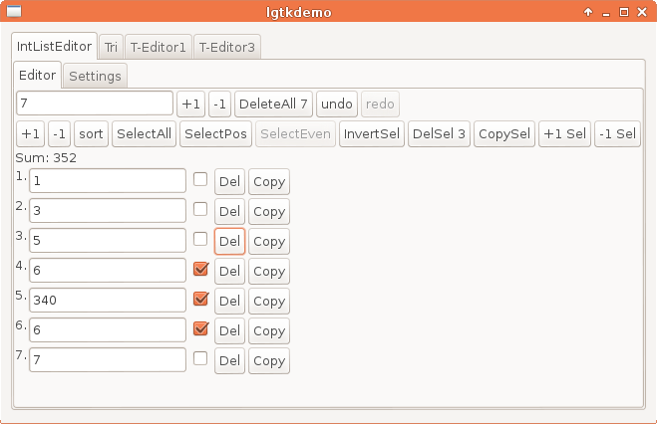This screenshot has width=657, height=424.
Task: Click DelSel 3 to delete selected
Action: point(439,133)
